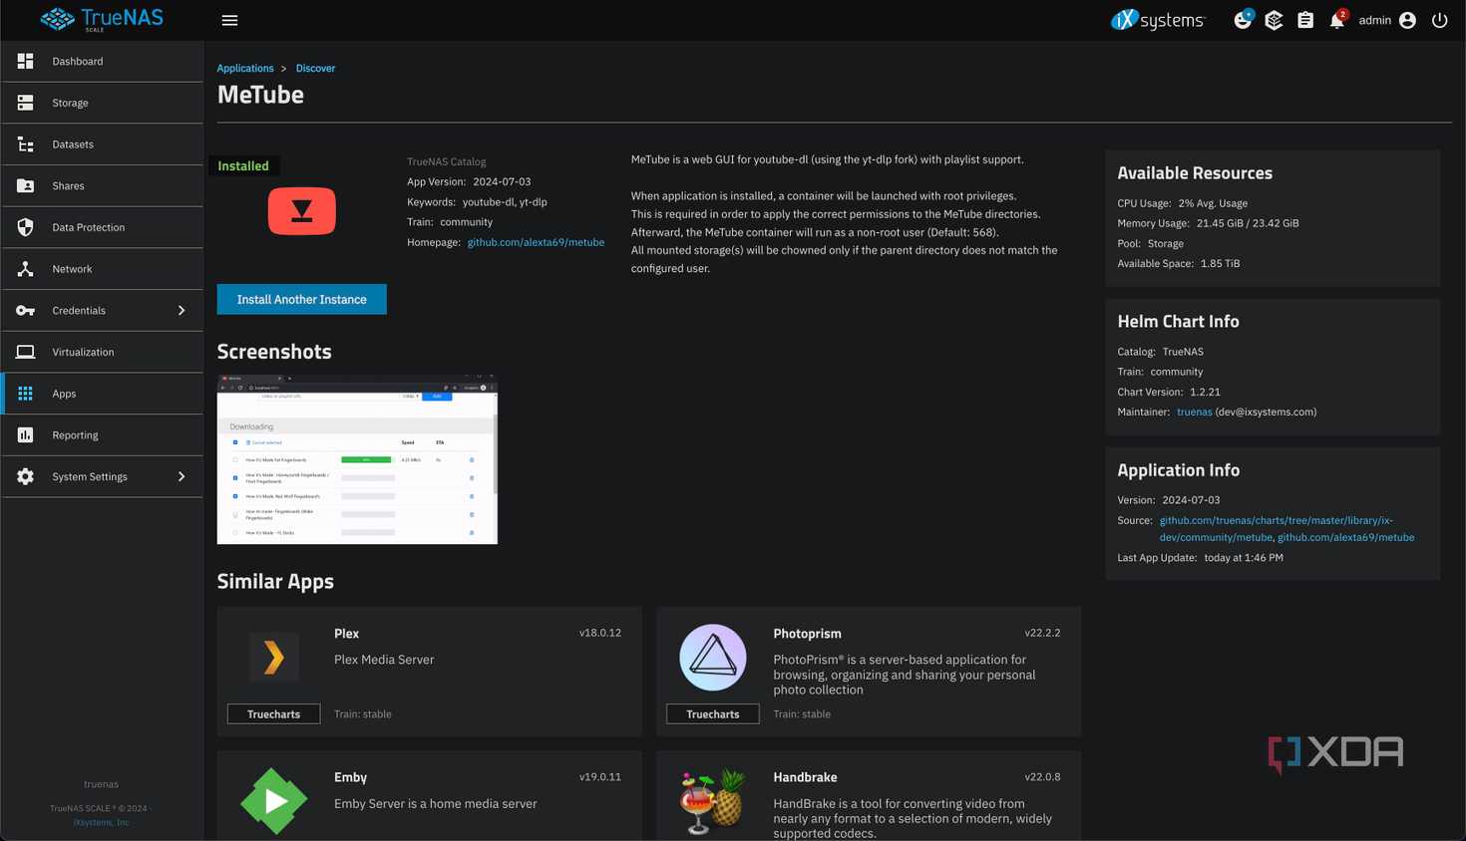This screenshot has width=1466, height=841.
Task: Click the layered cube icon in top bar
Action: click(x=1274, y=20)
